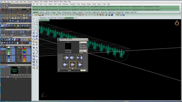This screenshot has width=182, height=102.
Task: Click the Open folder icon in toolbar
Action: 37,15
